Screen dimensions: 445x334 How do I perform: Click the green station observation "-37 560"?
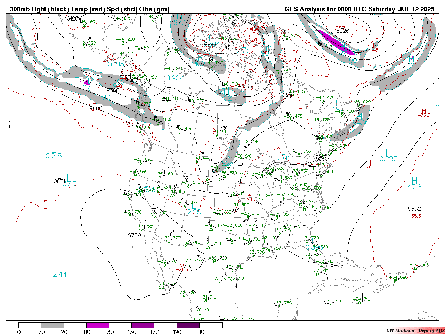click(302, 151)
